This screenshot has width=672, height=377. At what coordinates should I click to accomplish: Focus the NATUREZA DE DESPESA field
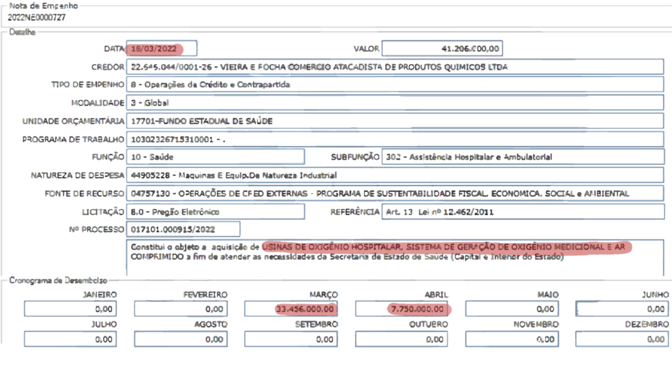(x=395, y=176)
